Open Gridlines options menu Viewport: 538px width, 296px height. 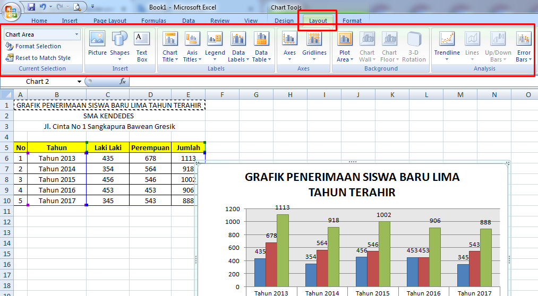pos(314,46)
